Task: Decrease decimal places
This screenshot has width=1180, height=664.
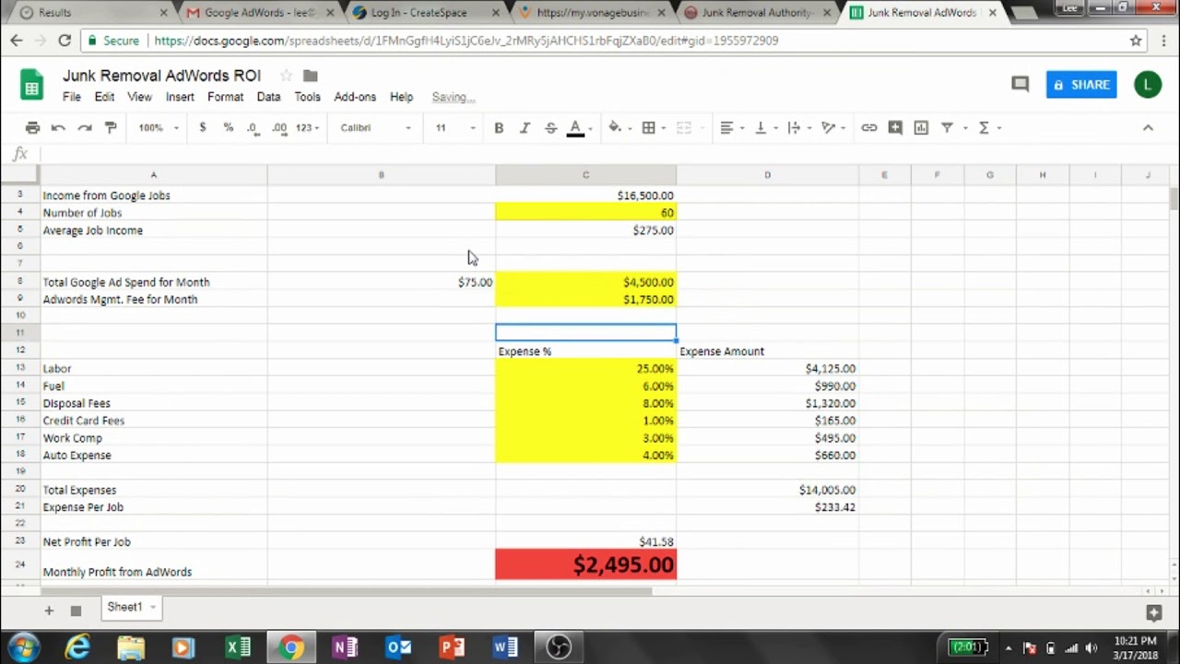Action: 253,127
